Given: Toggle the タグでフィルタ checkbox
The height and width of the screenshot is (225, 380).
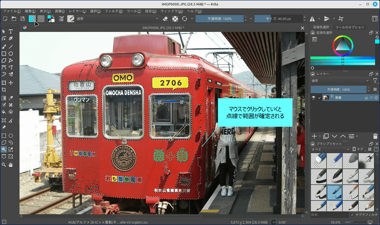Looking at the screenshot, I should 352,215.
